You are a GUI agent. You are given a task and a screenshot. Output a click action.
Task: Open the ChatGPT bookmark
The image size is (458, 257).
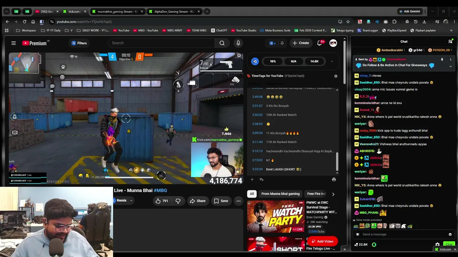(219, 30)
